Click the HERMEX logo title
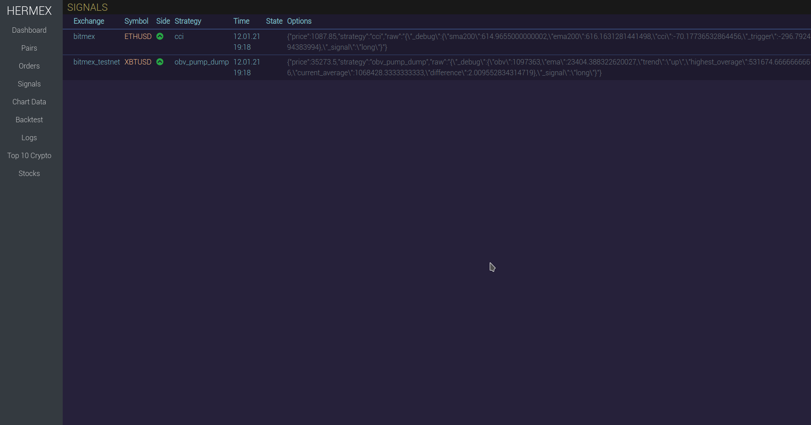811x425 pixels. pos(29,11)
